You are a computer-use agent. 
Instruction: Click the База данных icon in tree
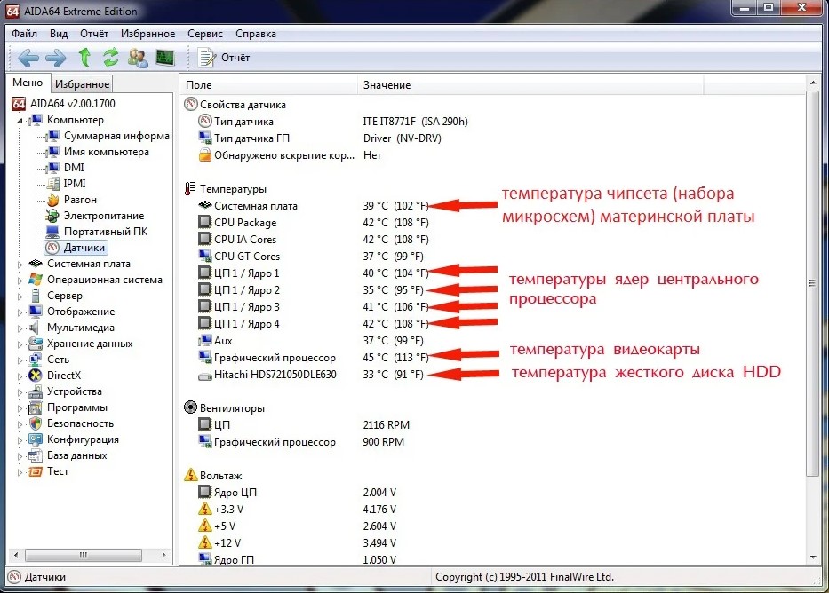click(x=36, y=455)
